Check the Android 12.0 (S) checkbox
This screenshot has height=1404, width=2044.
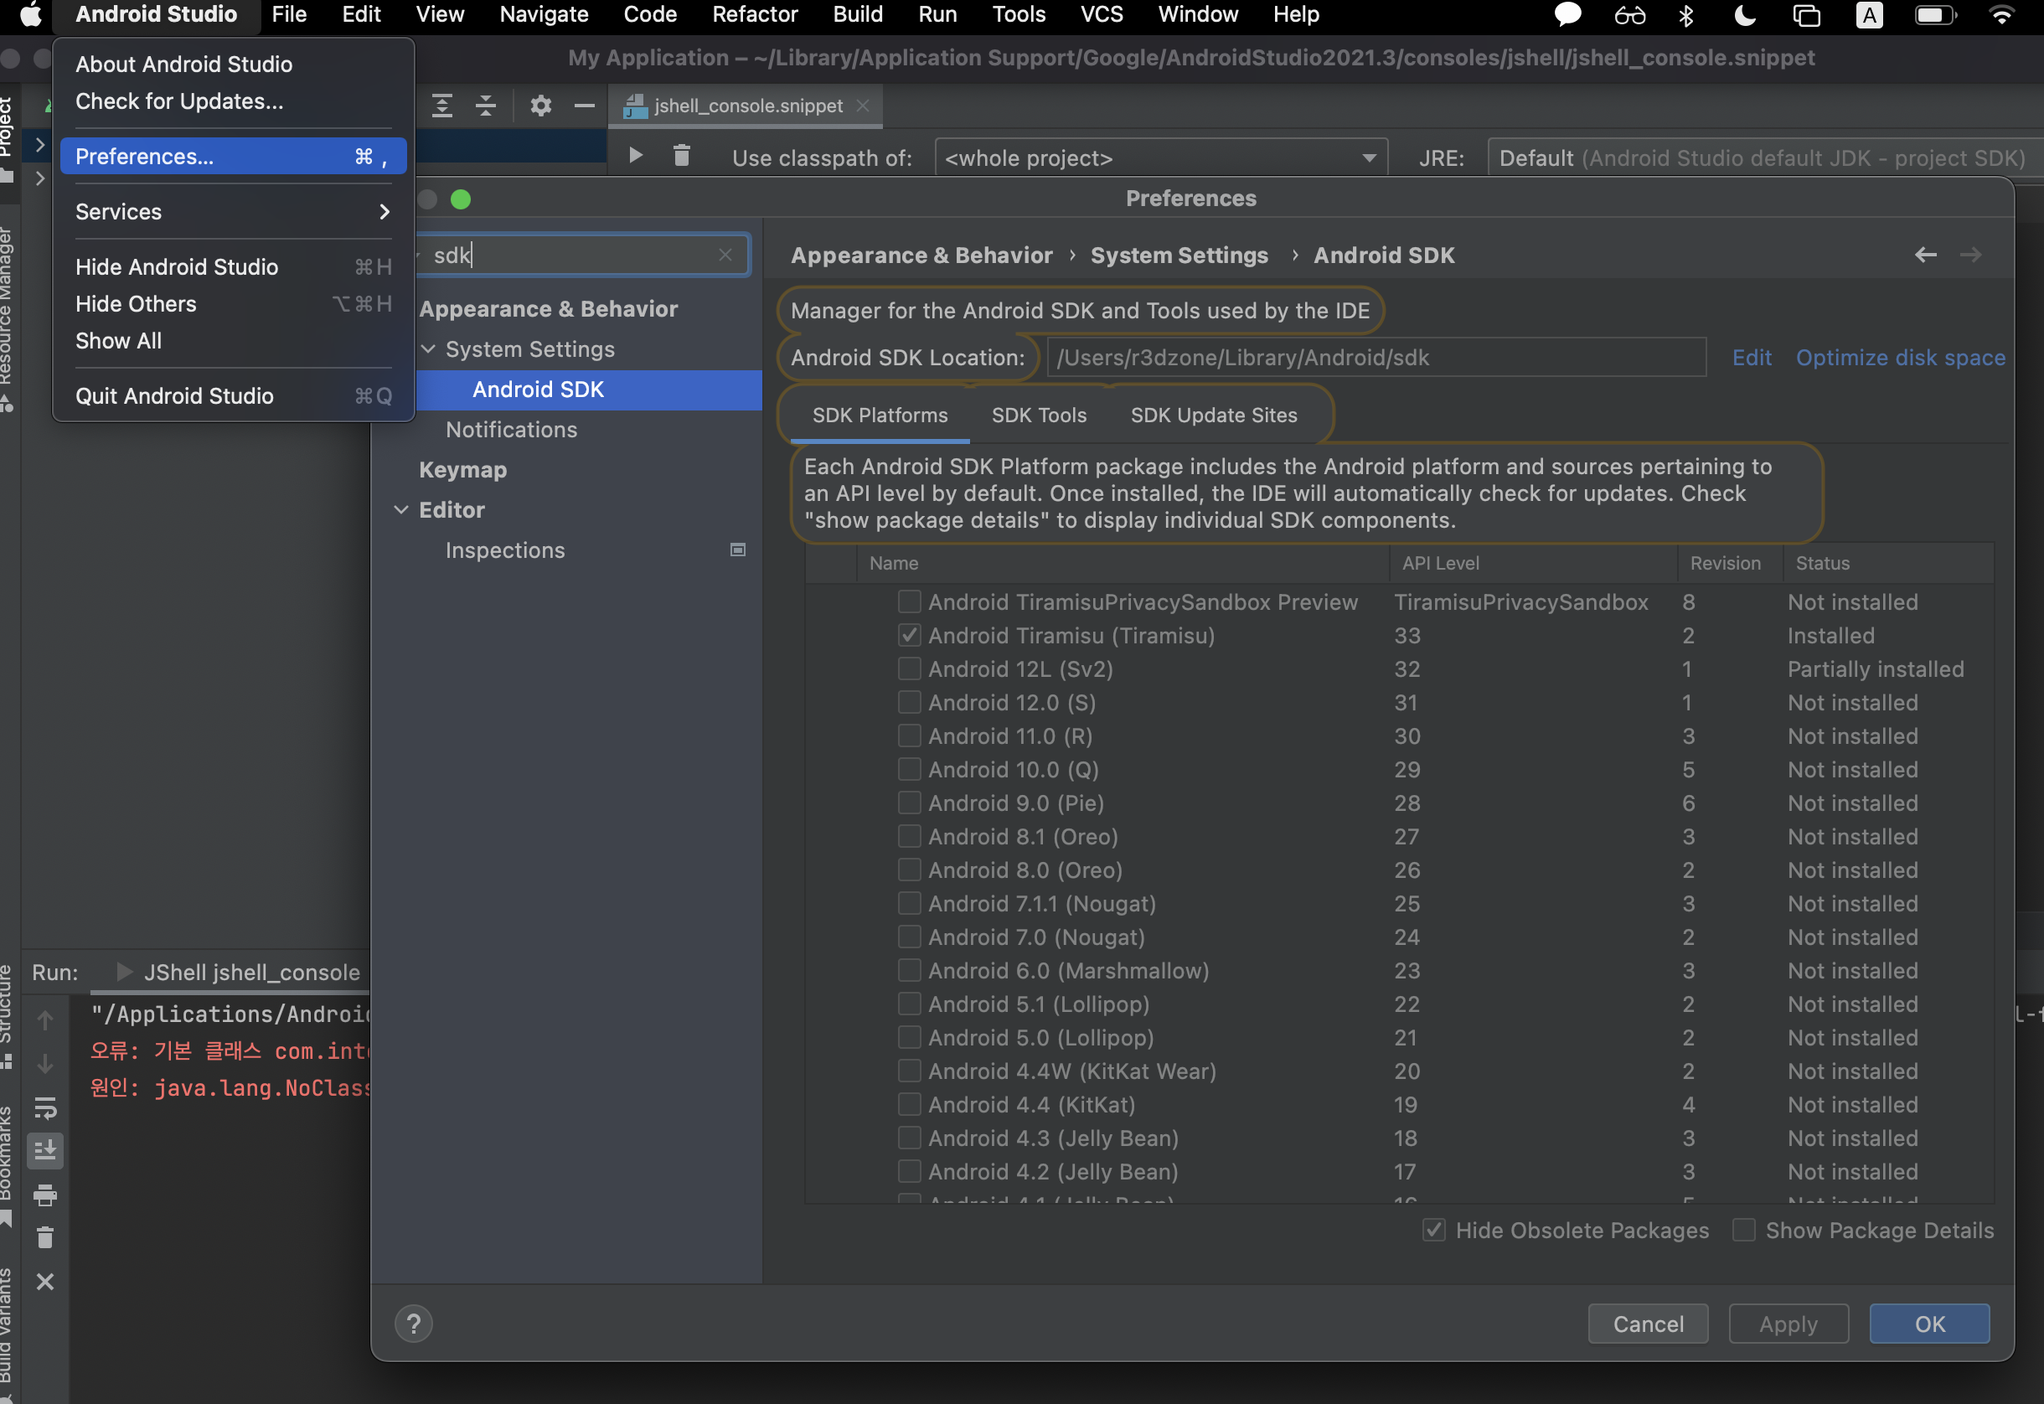(x=910, y=703)
